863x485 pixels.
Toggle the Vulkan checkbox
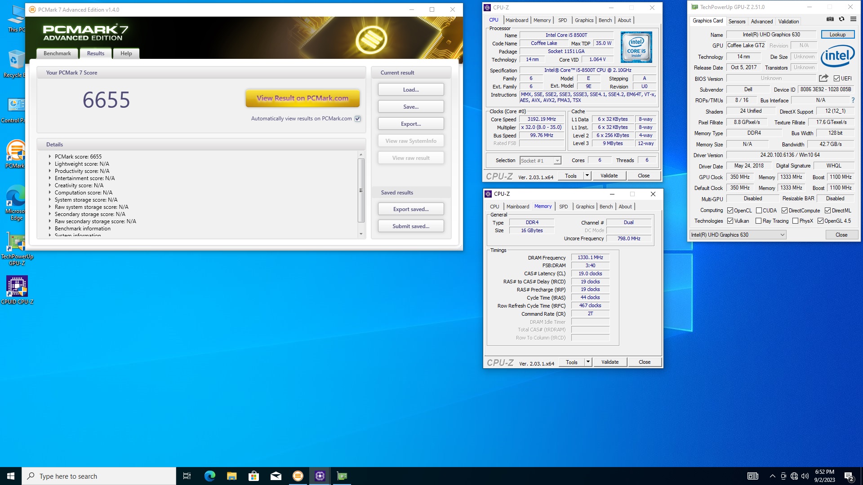730,221
